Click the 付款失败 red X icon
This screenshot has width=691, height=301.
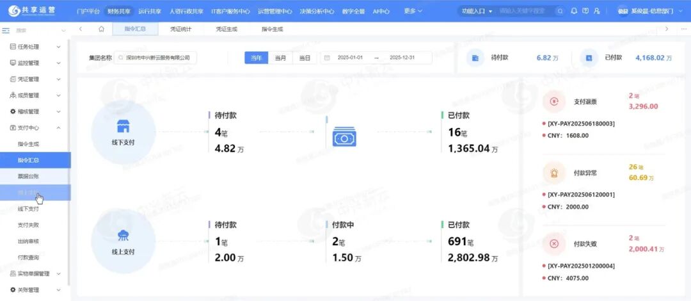click(x=554, y=244)
